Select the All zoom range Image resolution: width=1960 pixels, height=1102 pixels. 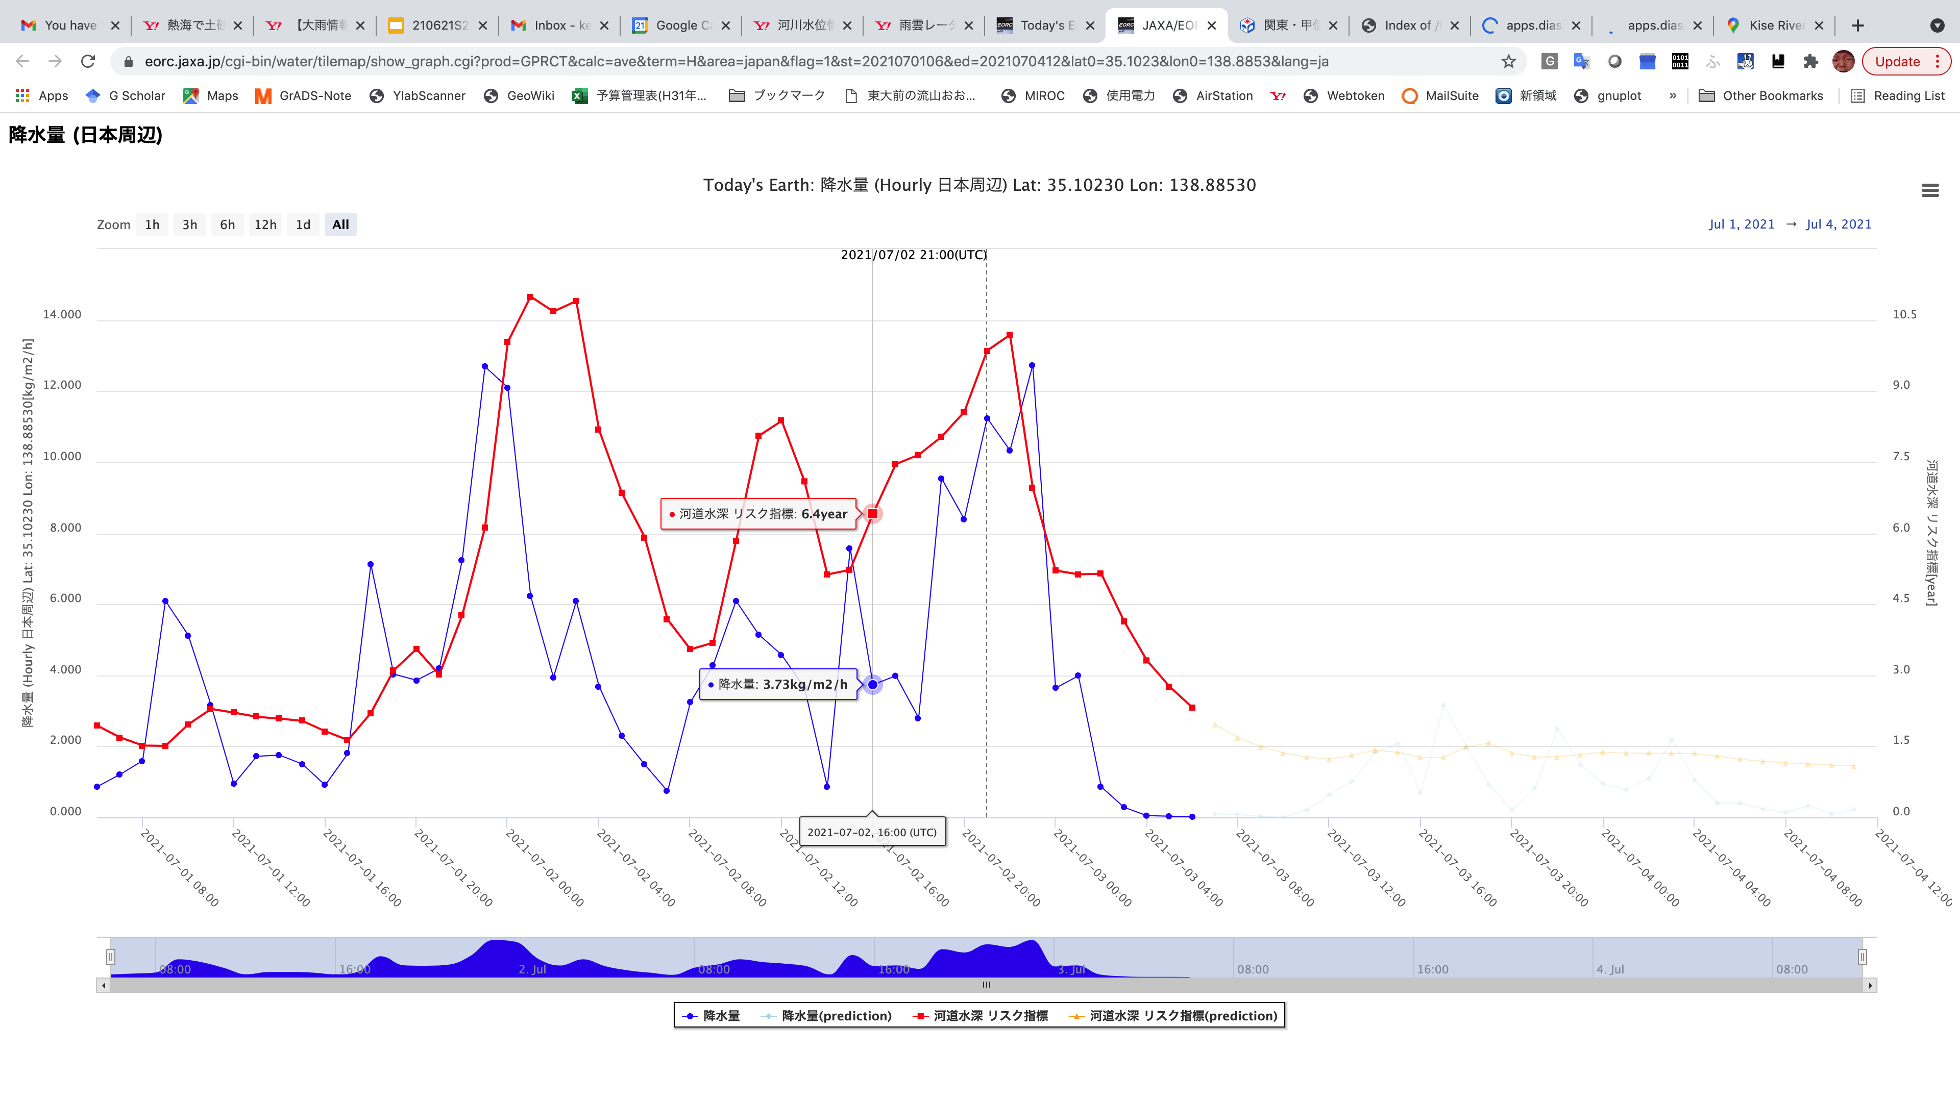[x=341, y=224]
